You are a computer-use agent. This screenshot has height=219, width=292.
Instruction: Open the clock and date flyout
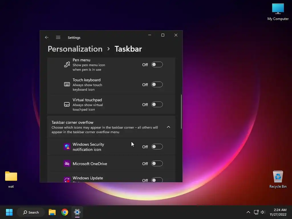coord(278,212)
